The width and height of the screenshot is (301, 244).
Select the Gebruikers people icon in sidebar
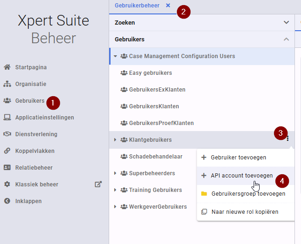coord(7,101)
